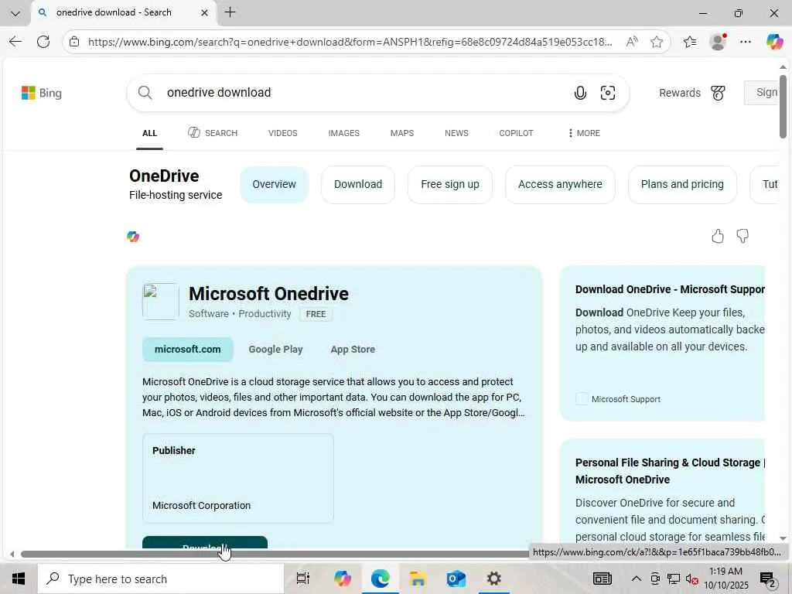Select the Plans and pricing pill
This screenshot has height=594, width=792.
click(682, 184)
